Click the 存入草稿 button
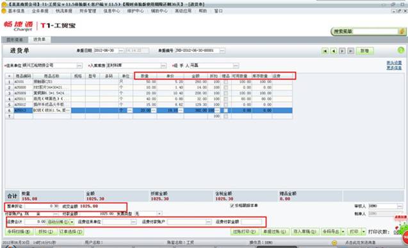Viewport: 408px width, 248px height. click(305, 231)
